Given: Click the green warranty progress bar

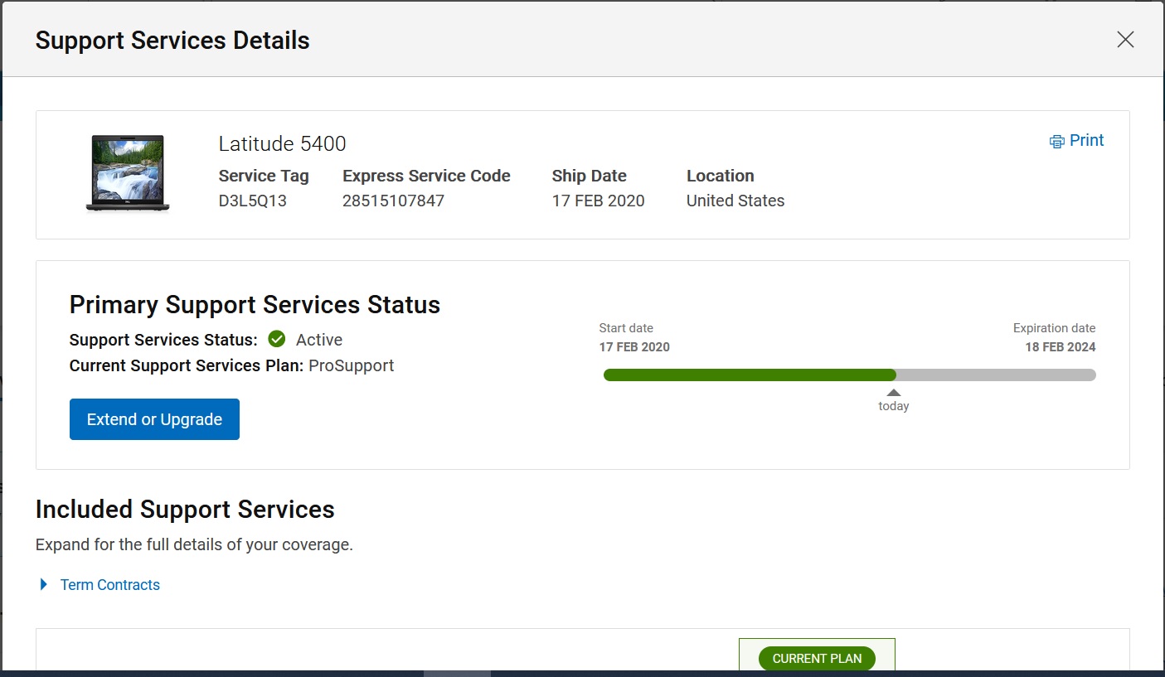Looking at the screenshot, I should pyautogui.click(x=750, y=375).
